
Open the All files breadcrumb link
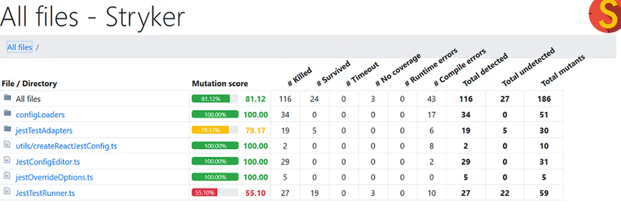pyautogui.click(x=20, y=47)
